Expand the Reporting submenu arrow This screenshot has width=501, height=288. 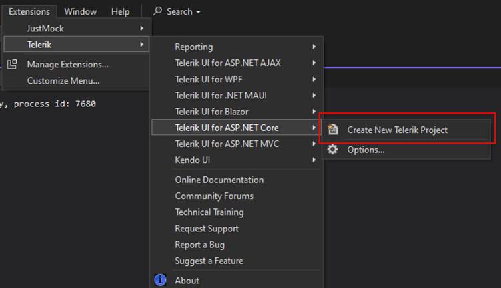(314, 47)
